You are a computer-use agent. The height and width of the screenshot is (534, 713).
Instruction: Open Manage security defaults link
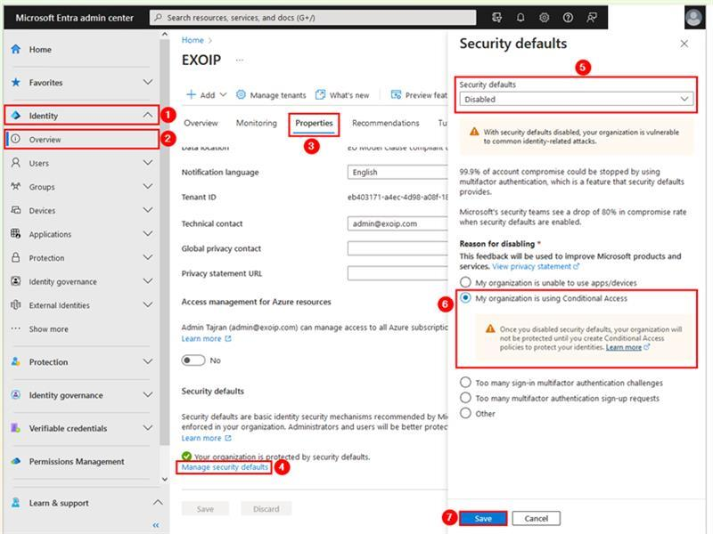pos(225,466)
